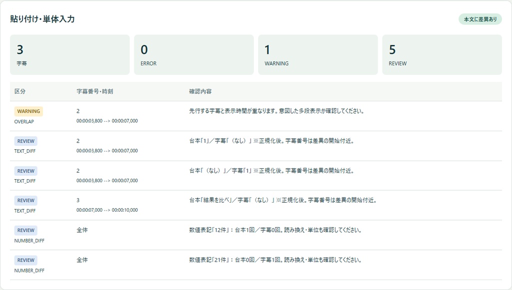Click the yellow WARNING badge in OVERLAP row
The image size is (512, 290).
pyautogui.click(x=28, y=111)
